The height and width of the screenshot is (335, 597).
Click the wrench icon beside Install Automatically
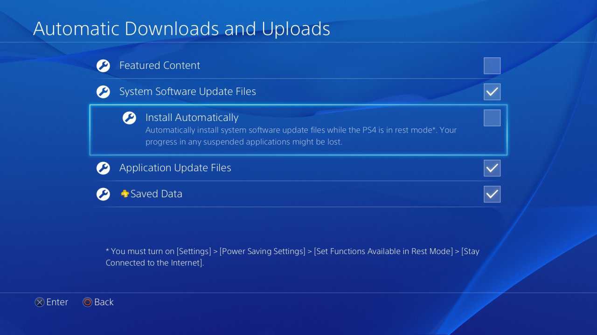coord(129,118)
